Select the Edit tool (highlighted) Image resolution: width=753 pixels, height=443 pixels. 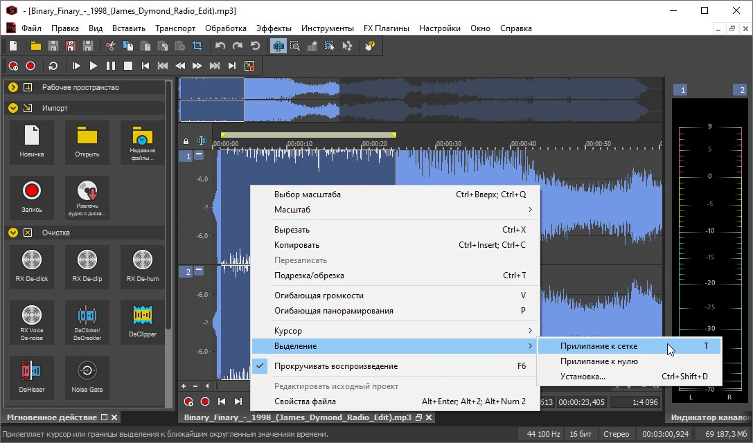click(278, 46)
